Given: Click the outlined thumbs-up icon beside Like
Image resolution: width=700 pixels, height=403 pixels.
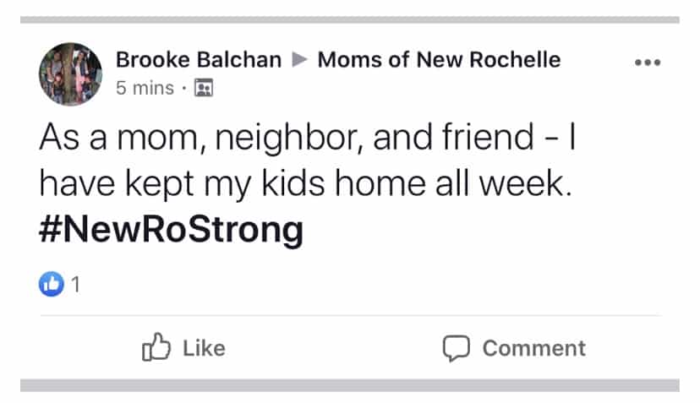Looking at the screenshot, I should point(156,347).
